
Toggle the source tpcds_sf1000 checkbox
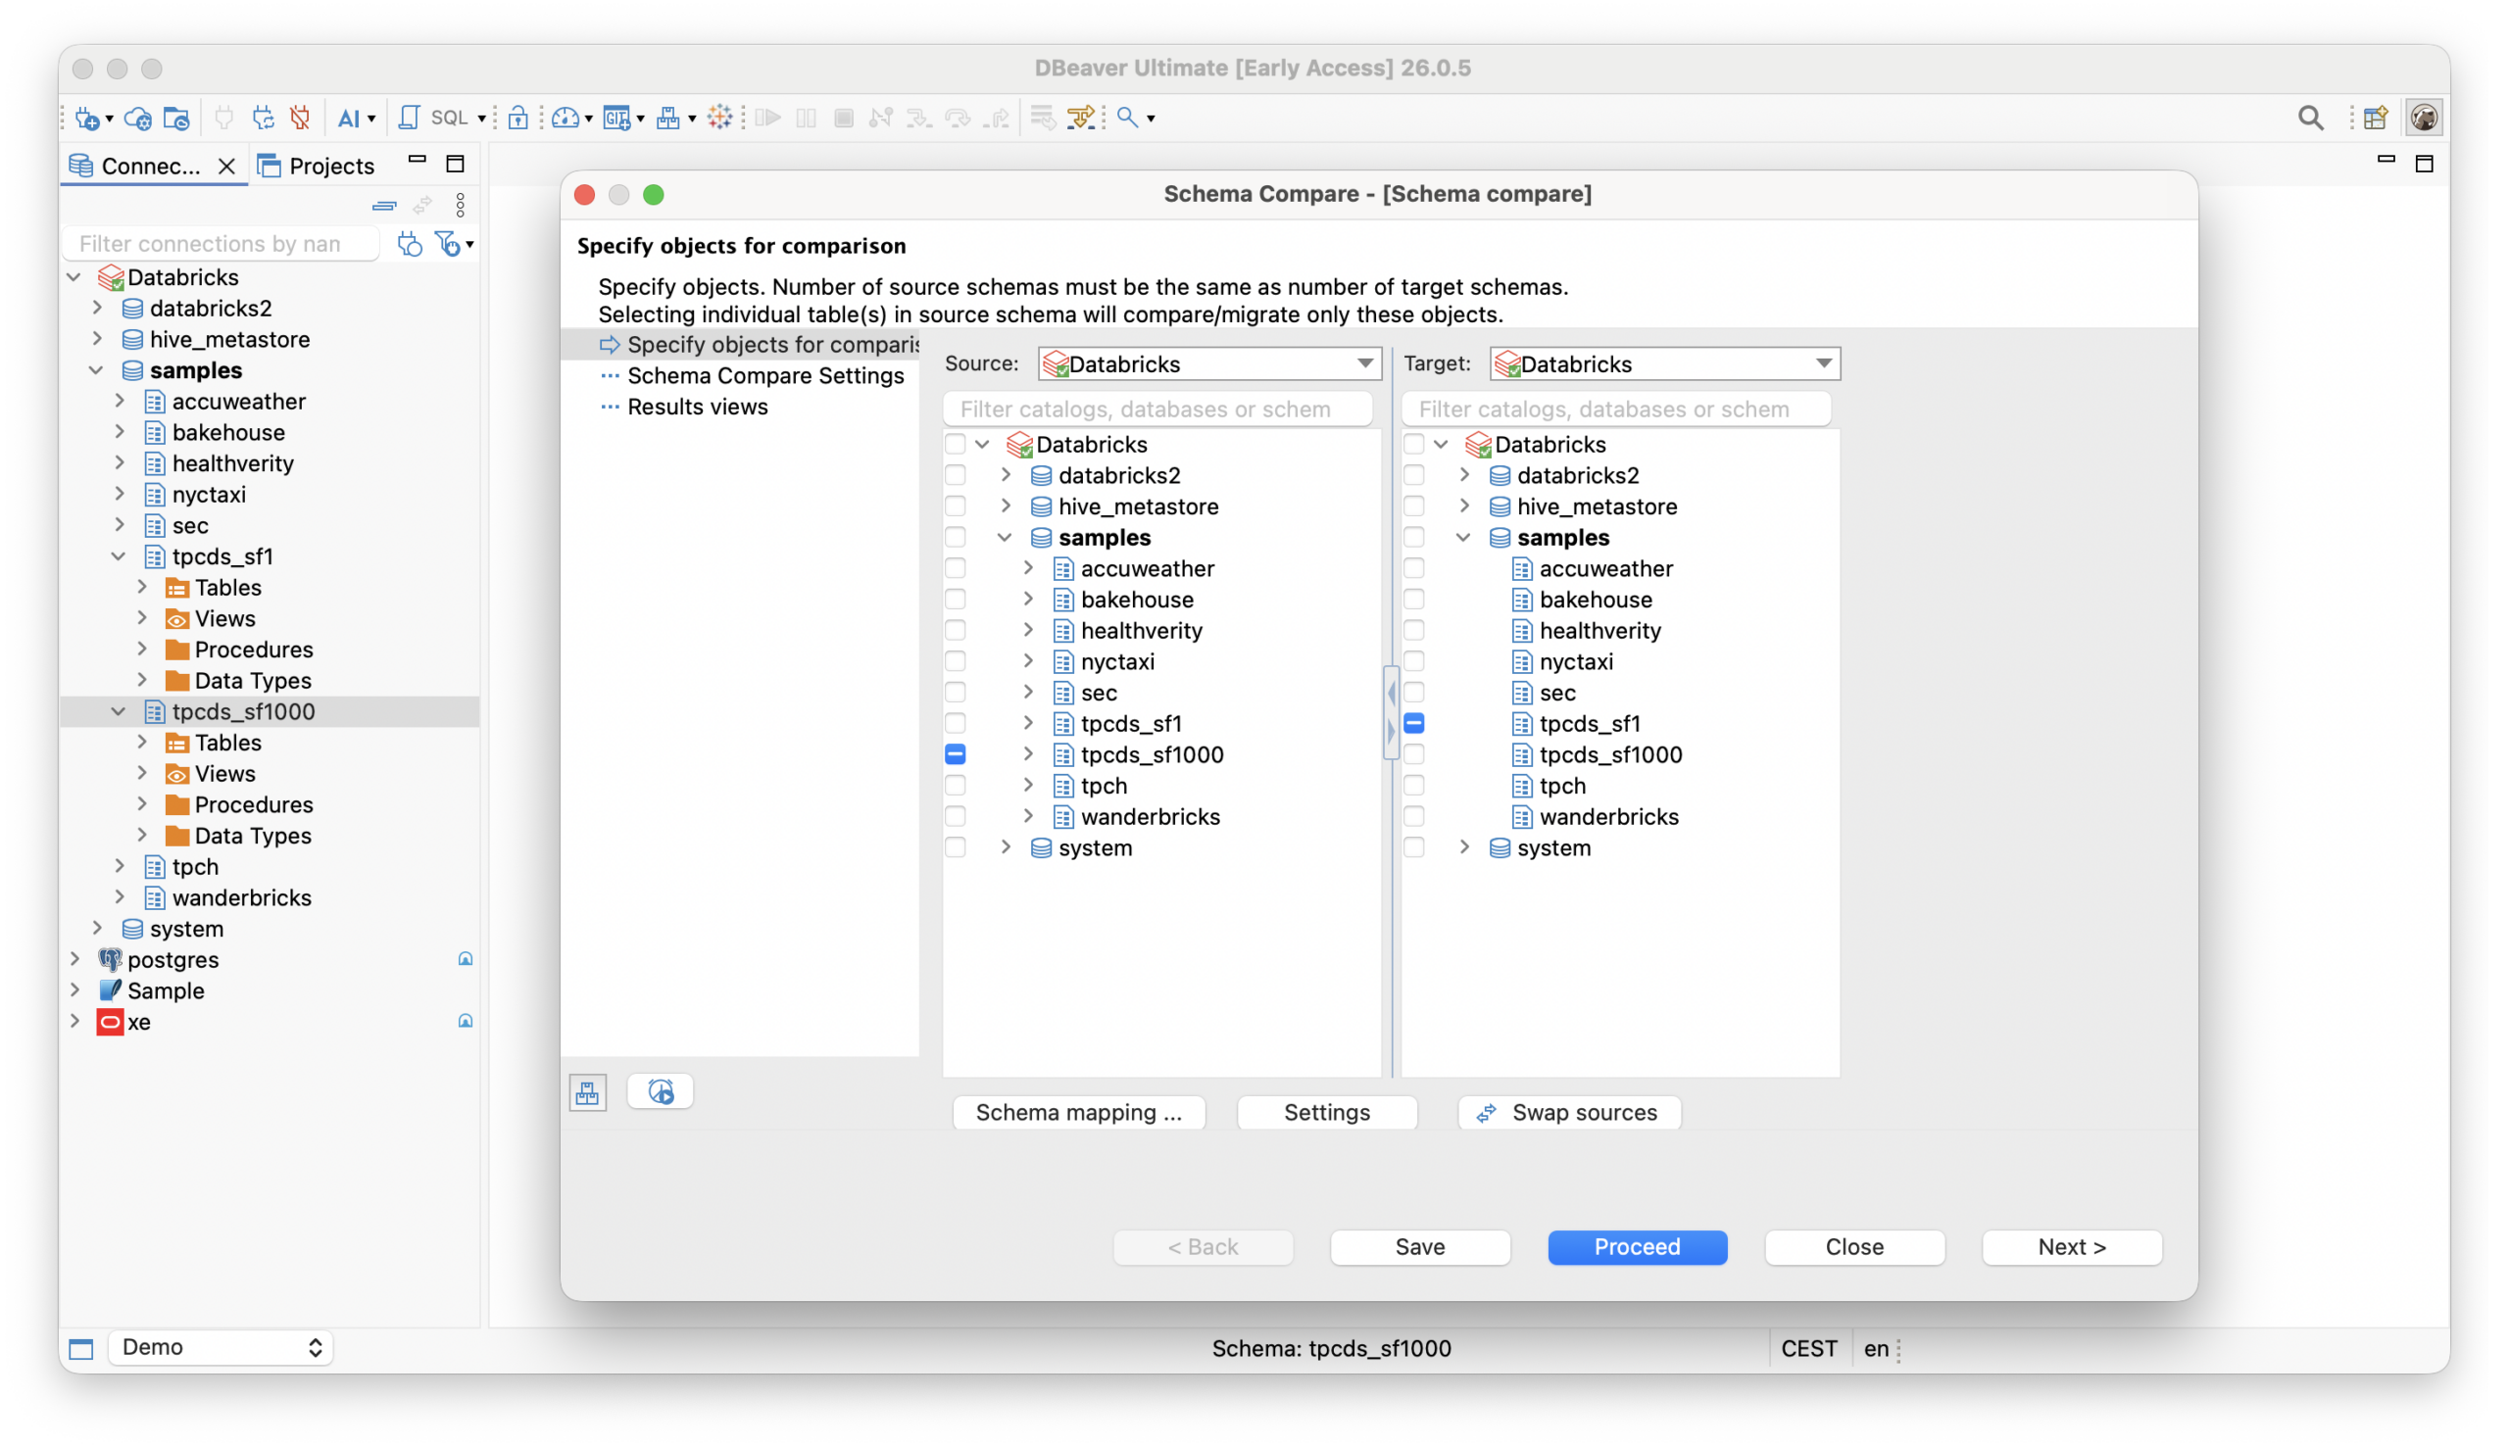(x=955, y=754)
